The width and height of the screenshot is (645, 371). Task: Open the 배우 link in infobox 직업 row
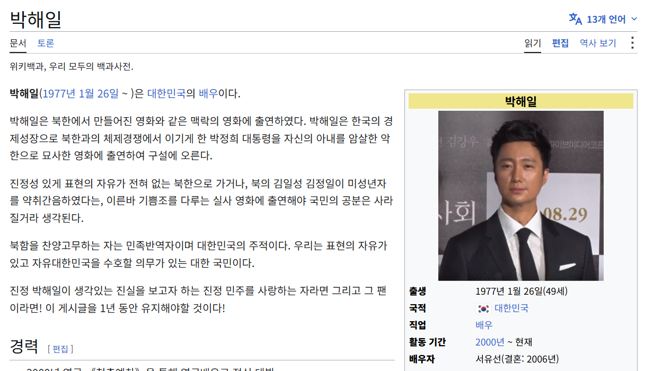click(484, 325)
